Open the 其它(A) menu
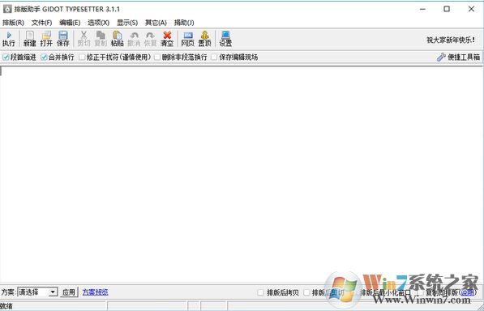This screenshot has height=311, width=484. [156, 23]
